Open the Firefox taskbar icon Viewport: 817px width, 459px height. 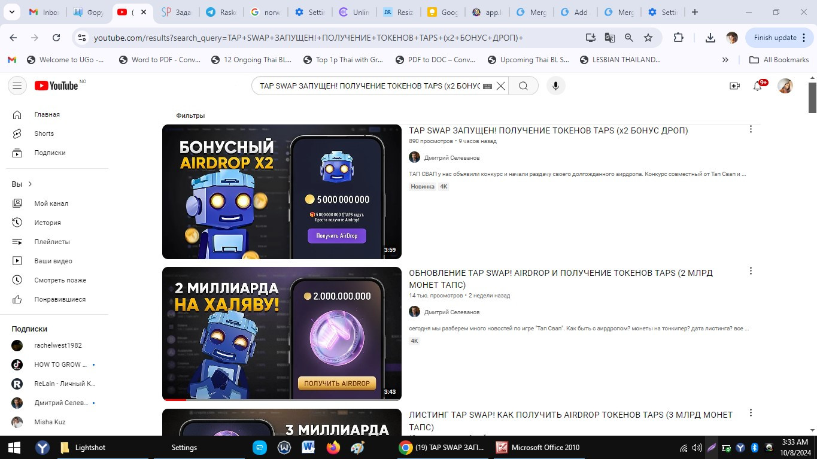pos(333,448)
